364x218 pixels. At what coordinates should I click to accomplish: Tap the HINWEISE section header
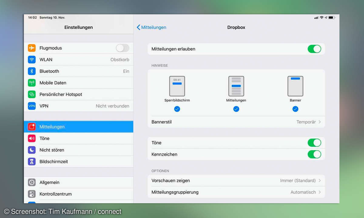(160, 65)
